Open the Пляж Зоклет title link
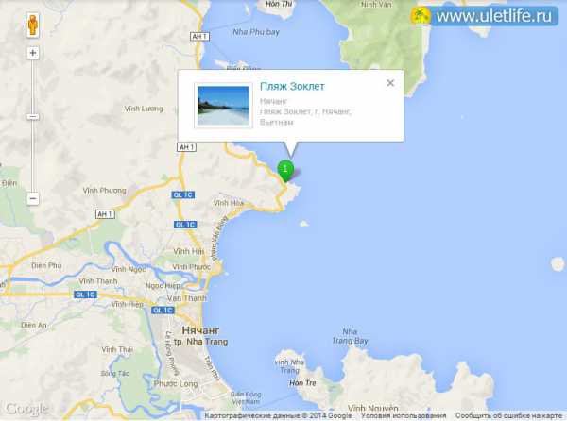Screen dimensions: 567x421 [292, 86]
